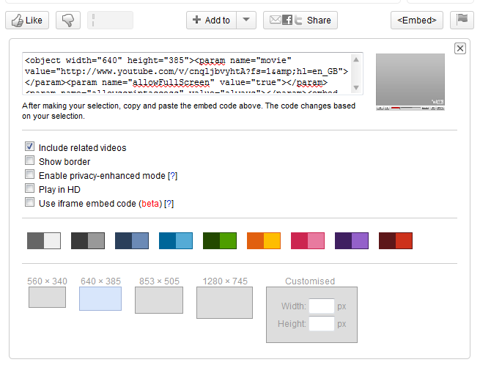This screenshot has height=365, width=480.
Task: Pick the purple color theme swatch
Action: click(352, 240)
